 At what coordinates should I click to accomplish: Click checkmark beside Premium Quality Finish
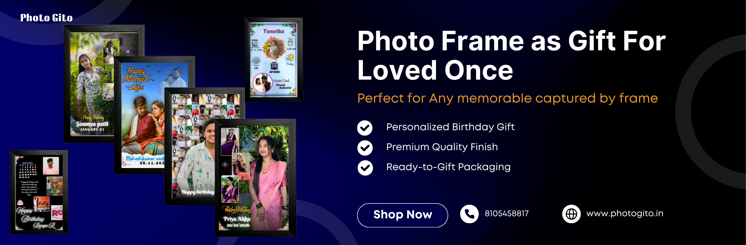pyautogui.click(x=364, y=148)
